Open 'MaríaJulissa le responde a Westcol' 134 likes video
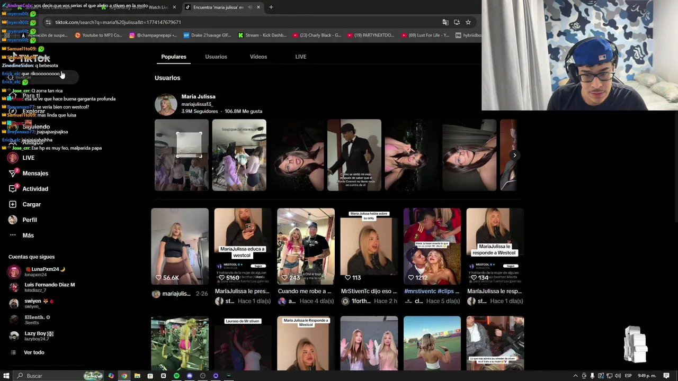 [x=495, y=246]
